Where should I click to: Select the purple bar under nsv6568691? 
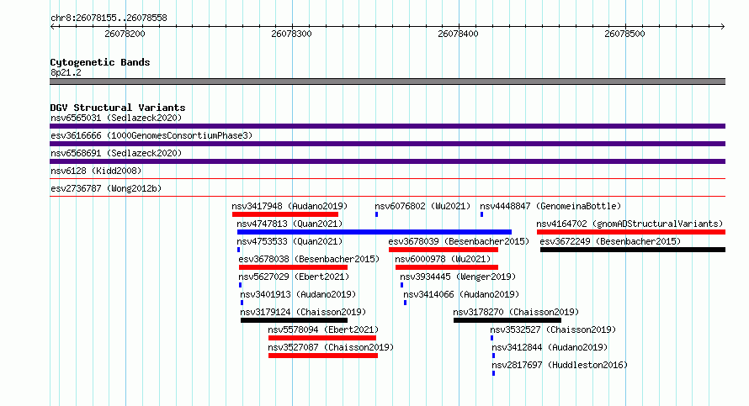pyautogui.click(x=387, y=161)
